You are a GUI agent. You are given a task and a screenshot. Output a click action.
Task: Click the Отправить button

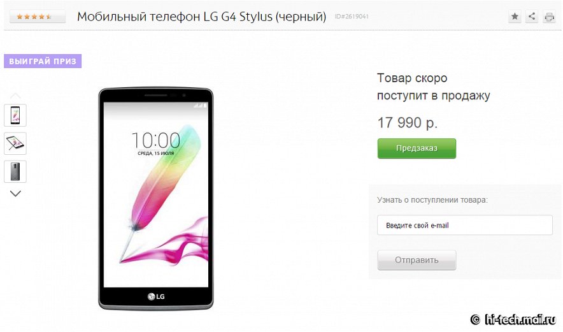417,260
